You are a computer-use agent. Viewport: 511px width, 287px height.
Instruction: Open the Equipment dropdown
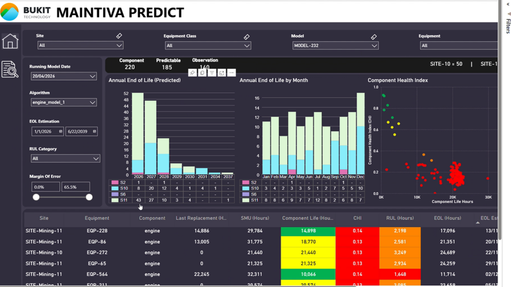click(459, 45)
